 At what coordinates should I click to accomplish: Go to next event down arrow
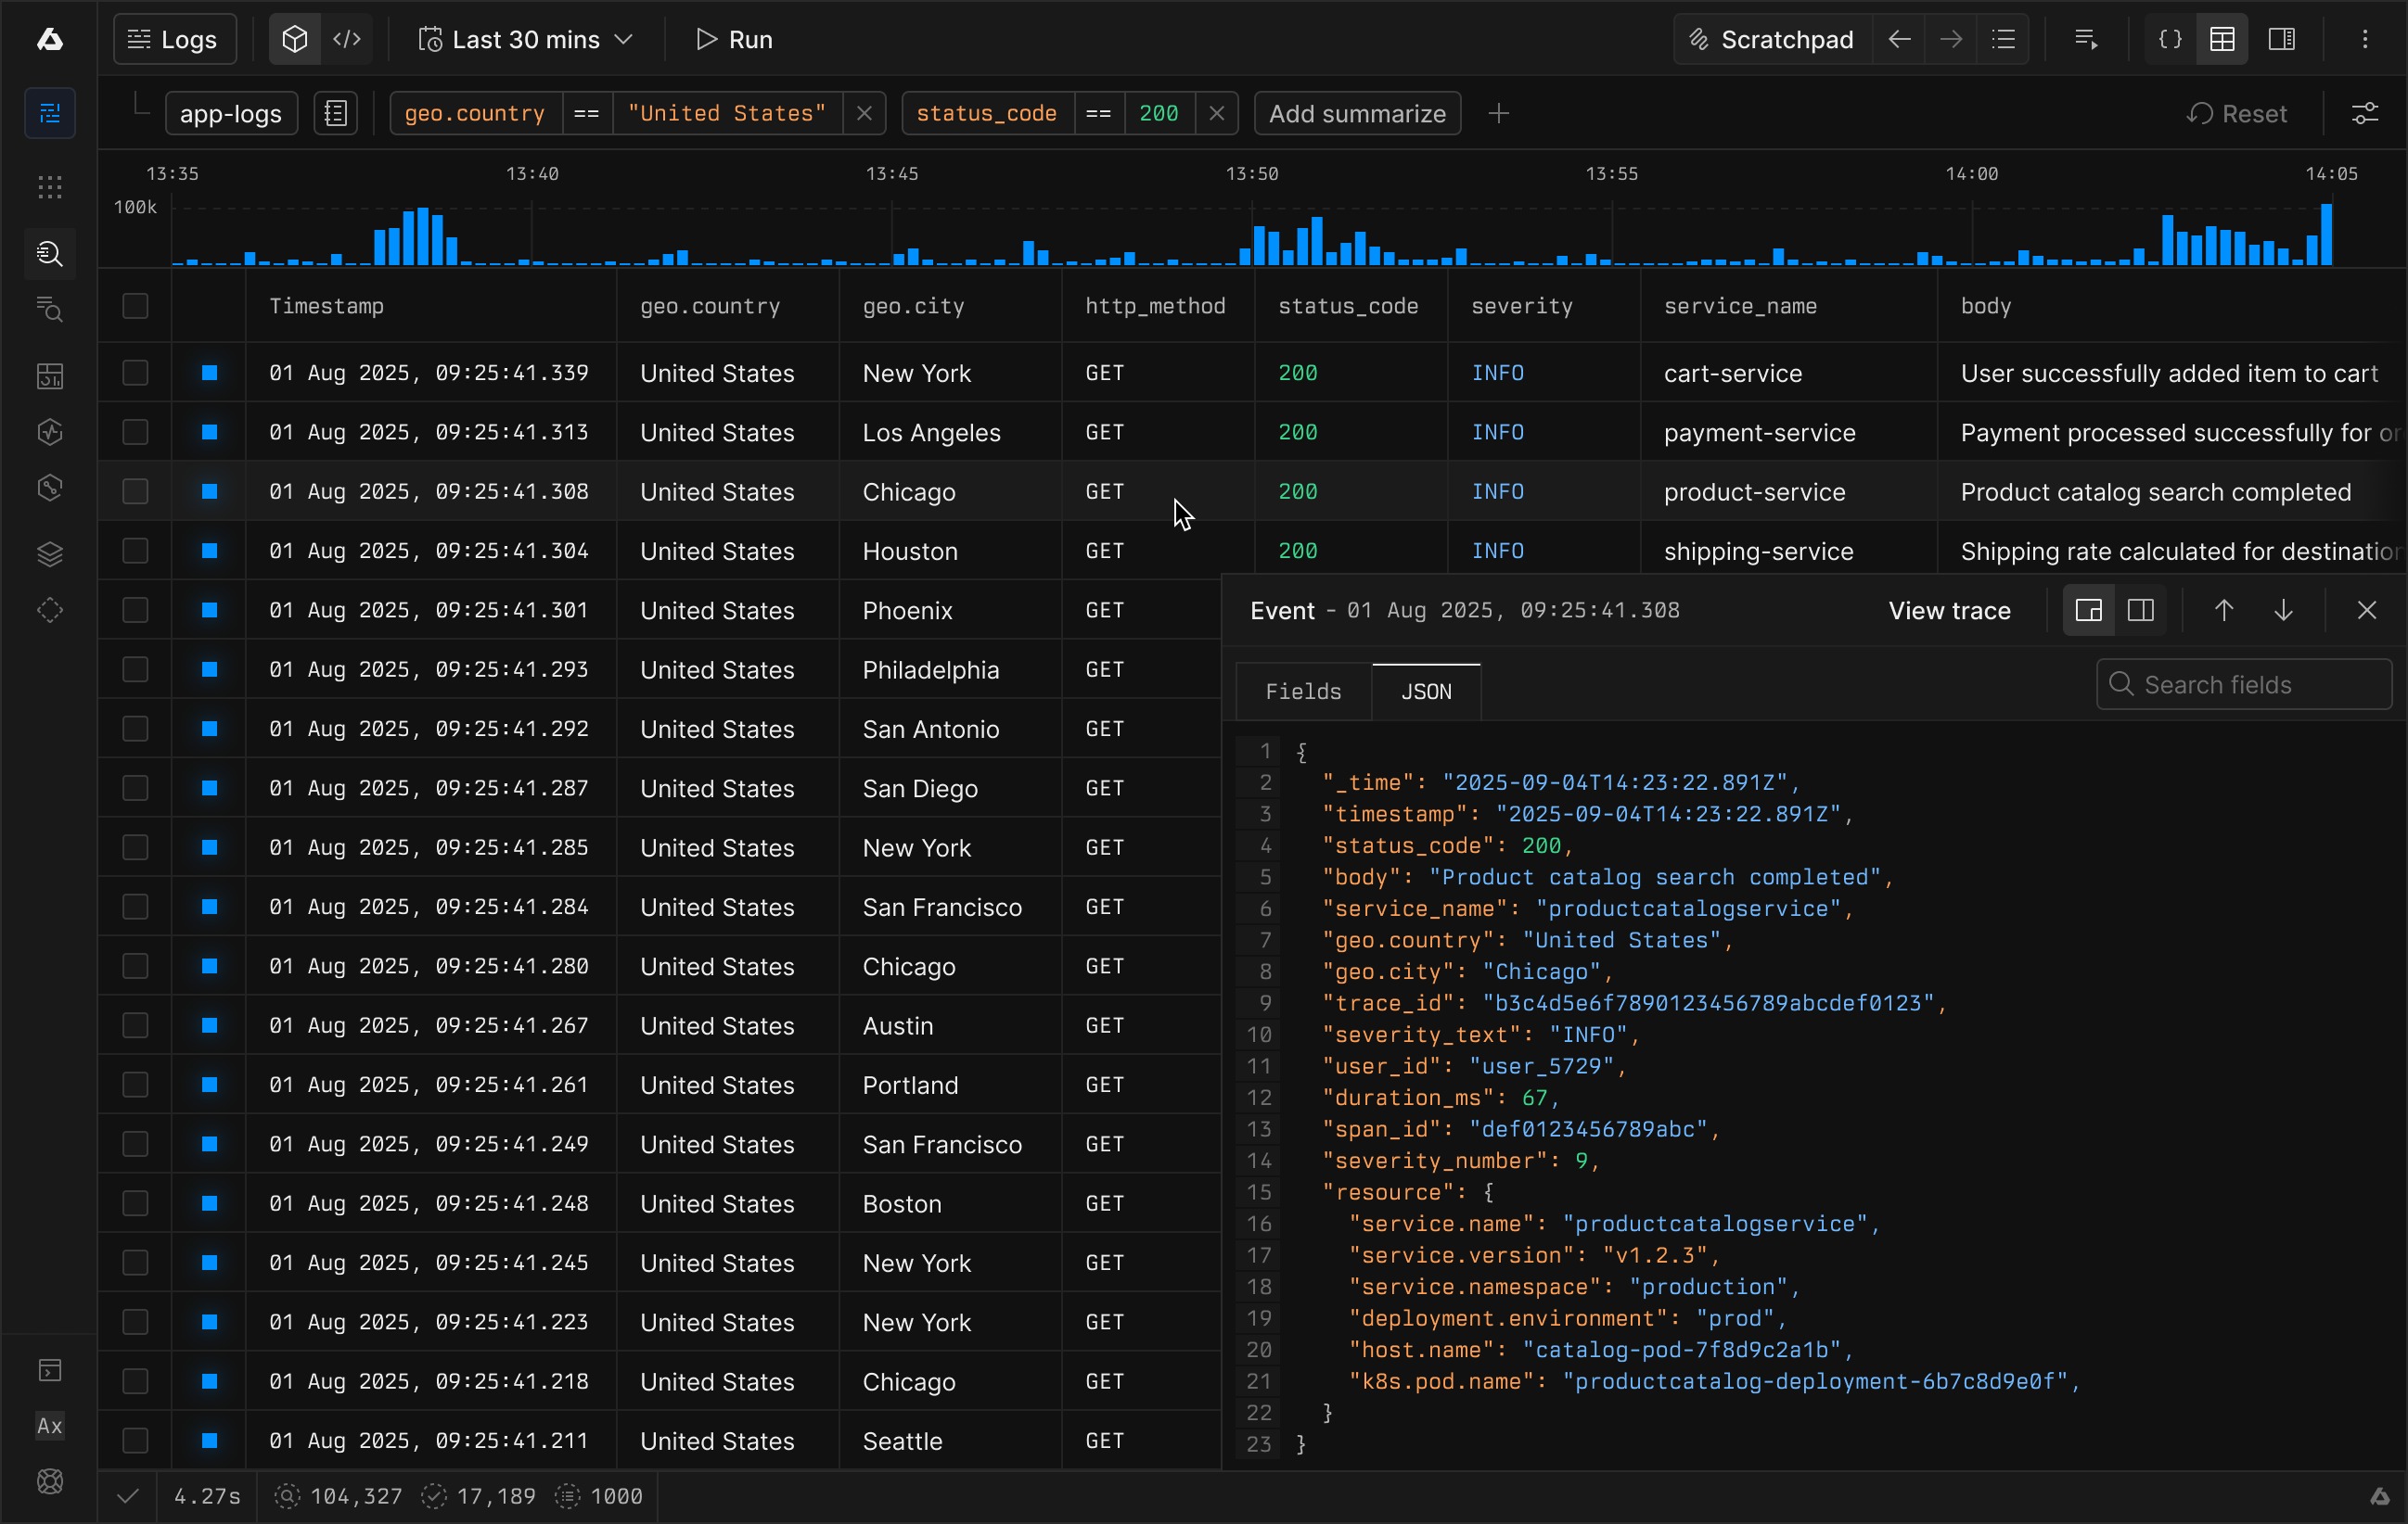[x=2283, y=611]
